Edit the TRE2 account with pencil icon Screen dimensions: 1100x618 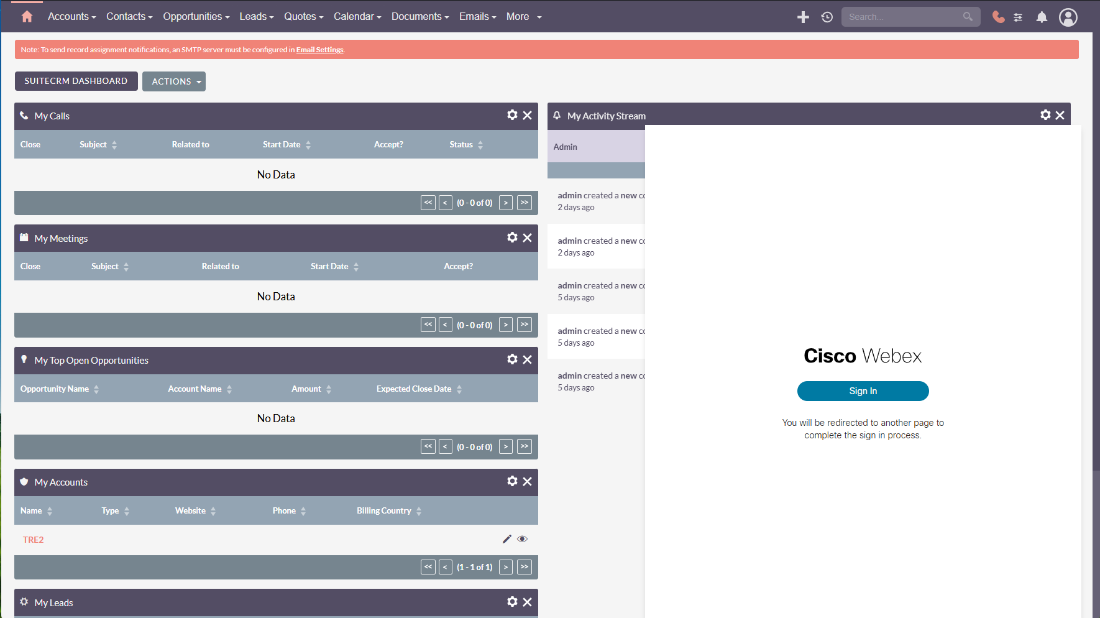pyautogui.click(x=507, y=539)
